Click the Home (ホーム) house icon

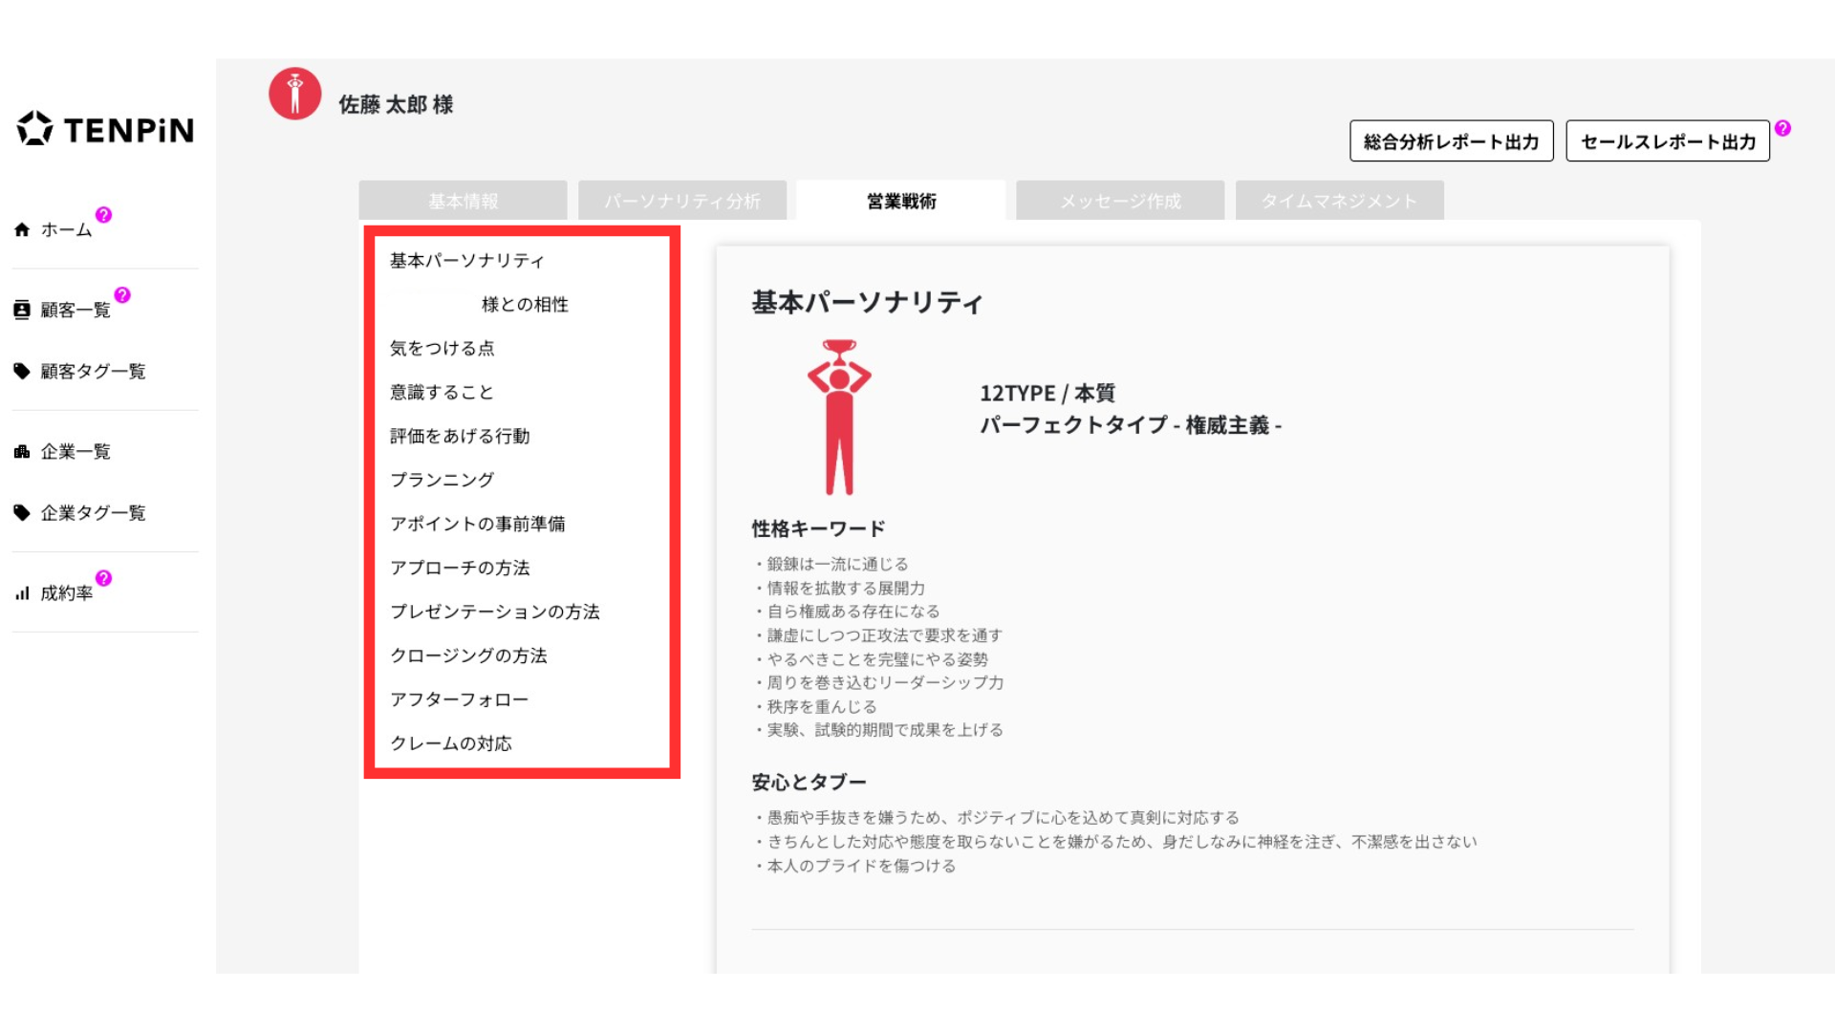(22, 229)
